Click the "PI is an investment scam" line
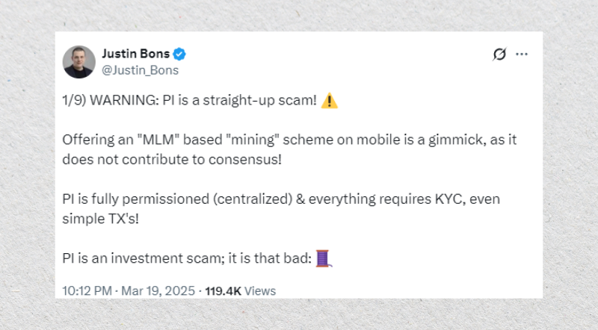Viewport: 598px width, 330px height. tap(187, 258)
